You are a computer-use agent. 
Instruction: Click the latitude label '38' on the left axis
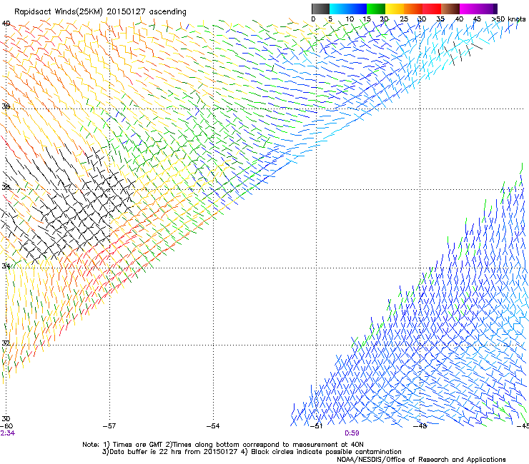(6, 106)
